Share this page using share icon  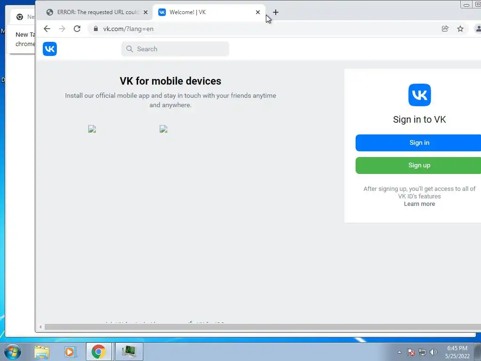point(445,29)
